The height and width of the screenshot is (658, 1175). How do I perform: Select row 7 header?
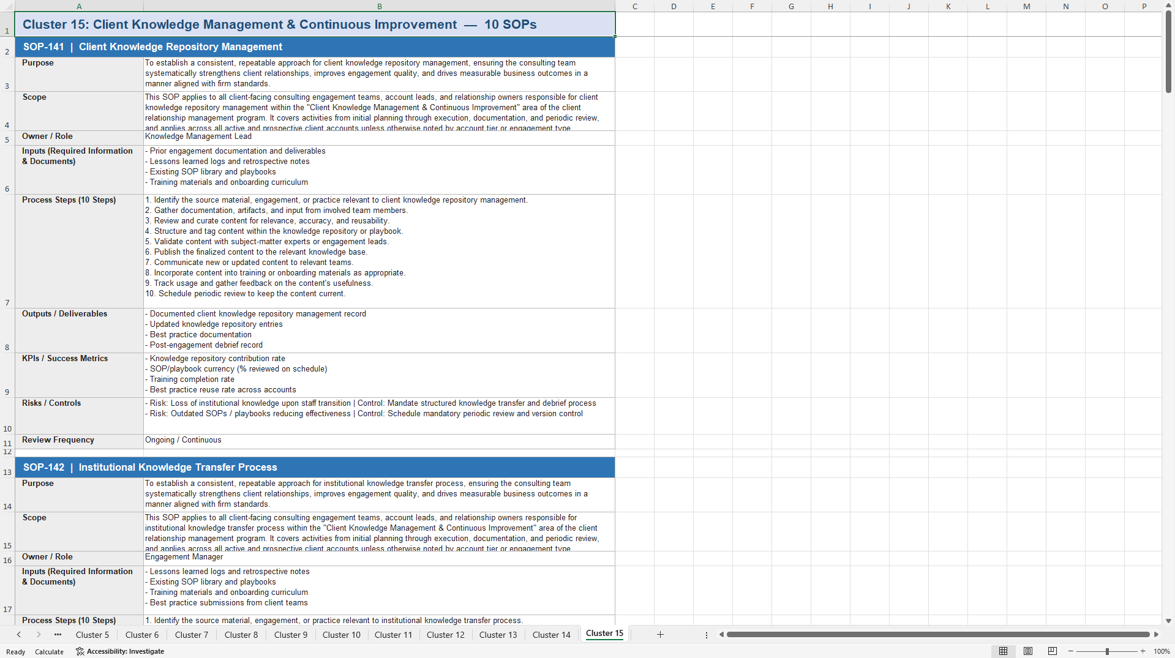tap(7, 251)
